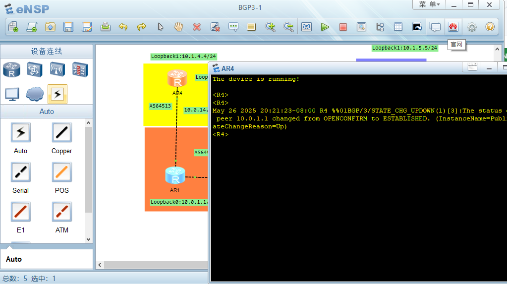The image size is (507, 284).
Task: Choose the Serial cable type
Action: (21, 172)
